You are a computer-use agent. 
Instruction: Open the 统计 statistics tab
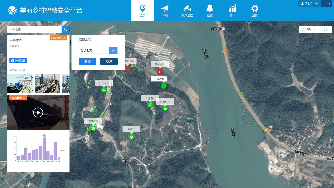coord(232,11)
